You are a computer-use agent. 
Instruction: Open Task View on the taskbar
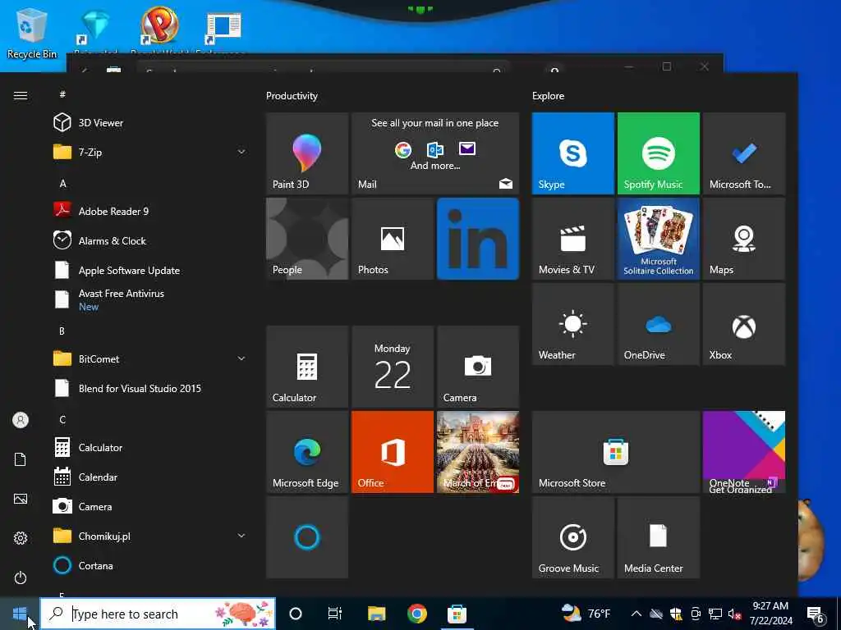click(335, 614)
